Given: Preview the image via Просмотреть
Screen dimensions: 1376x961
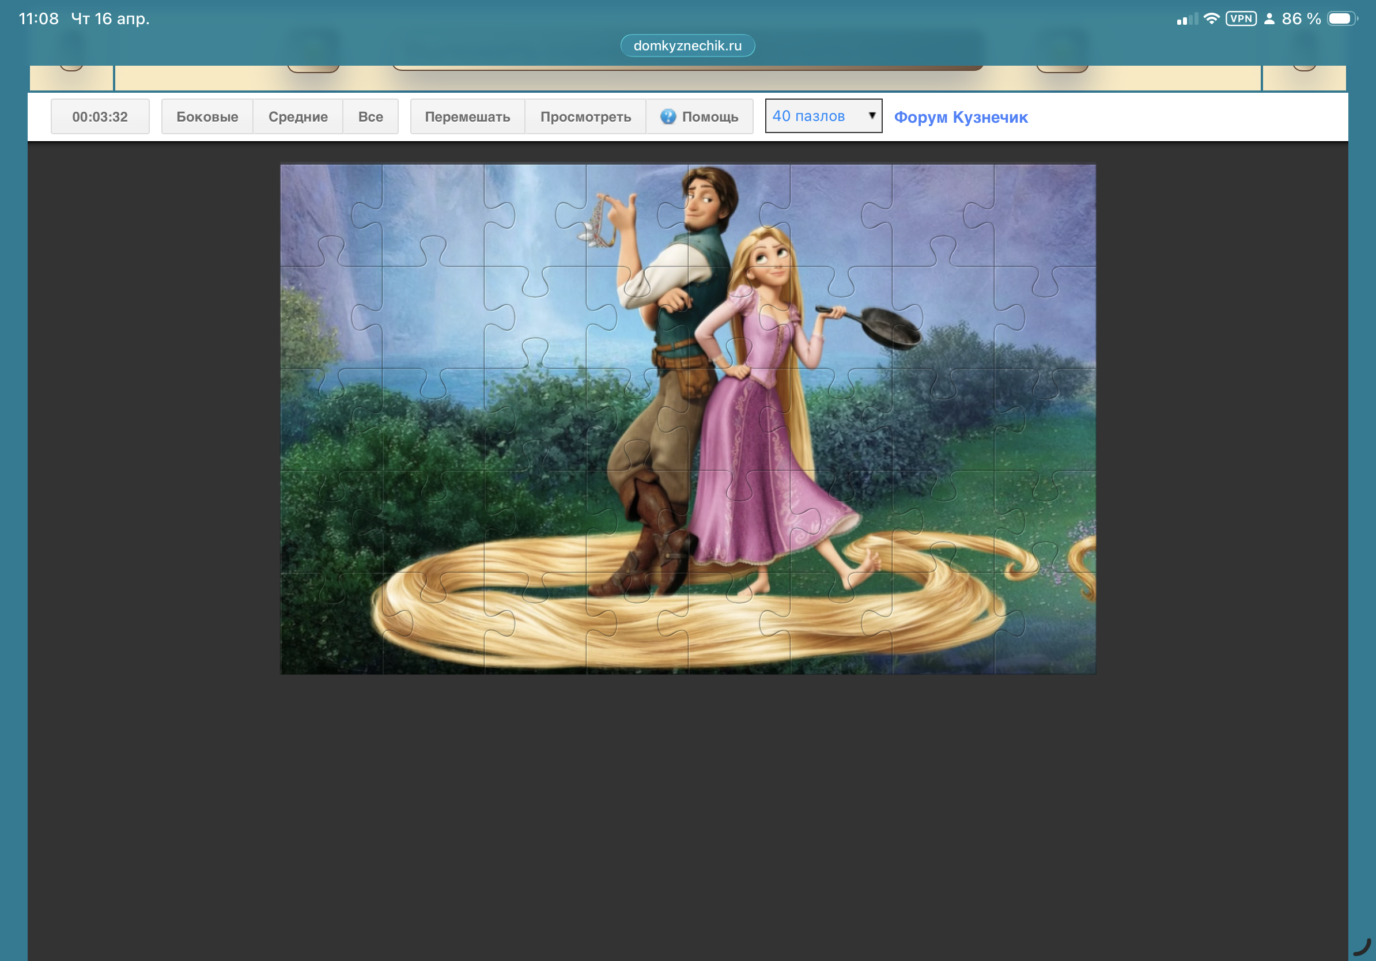Looking at the screenshot, I should pos(585,116).
